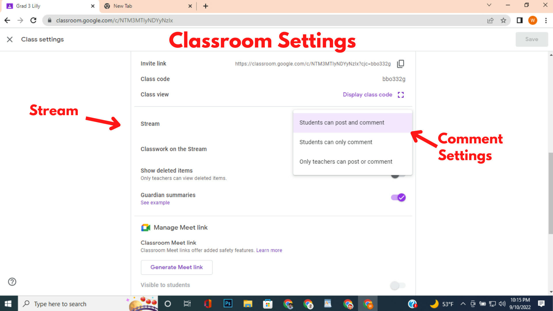Click the copy invite link icon

click(400, 63)
